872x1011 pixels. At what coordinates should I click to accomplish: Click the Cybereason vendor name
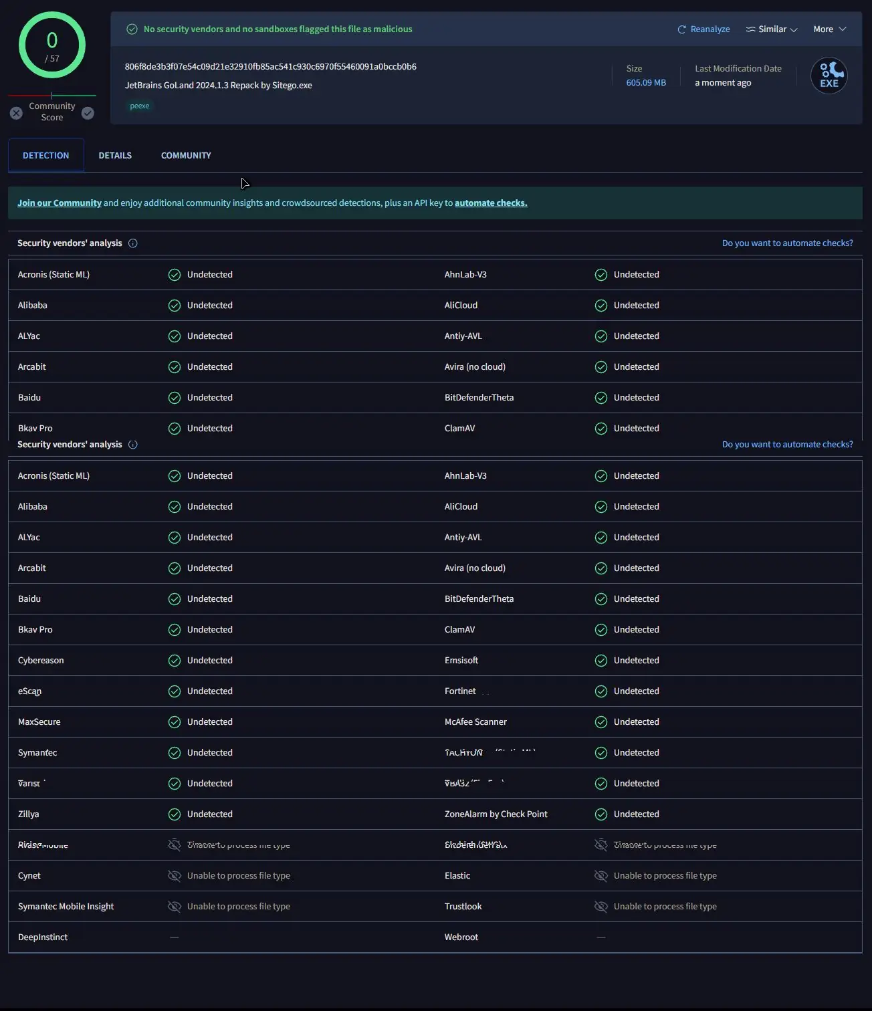pos(41,661)
